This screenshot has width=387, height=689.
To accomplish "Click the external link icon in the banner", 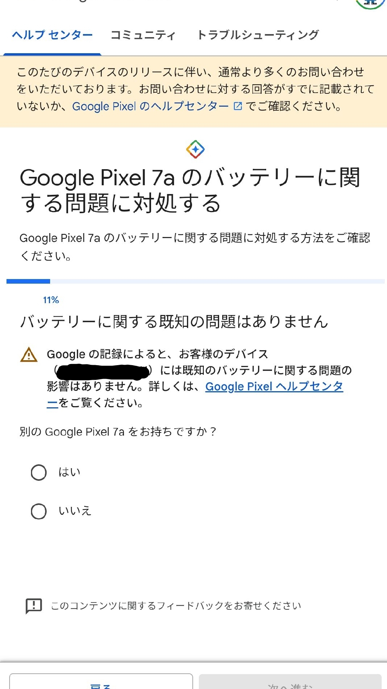I will click(238, 106).
